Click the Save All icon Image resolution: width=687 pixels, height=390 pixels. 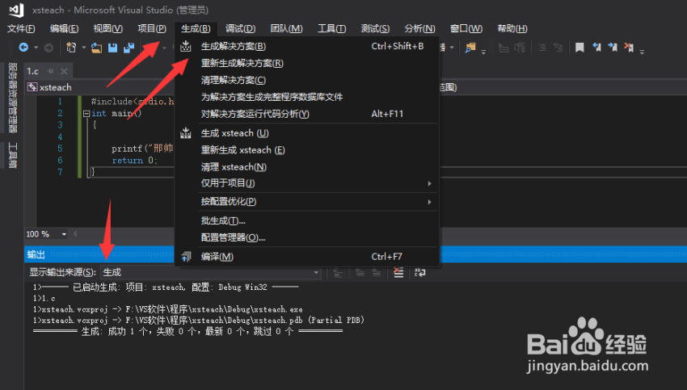pyautogui.click(x=129, y=48)
